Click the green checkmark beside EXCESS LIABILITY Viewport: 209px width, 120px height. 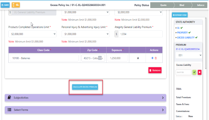coord(196,38)
